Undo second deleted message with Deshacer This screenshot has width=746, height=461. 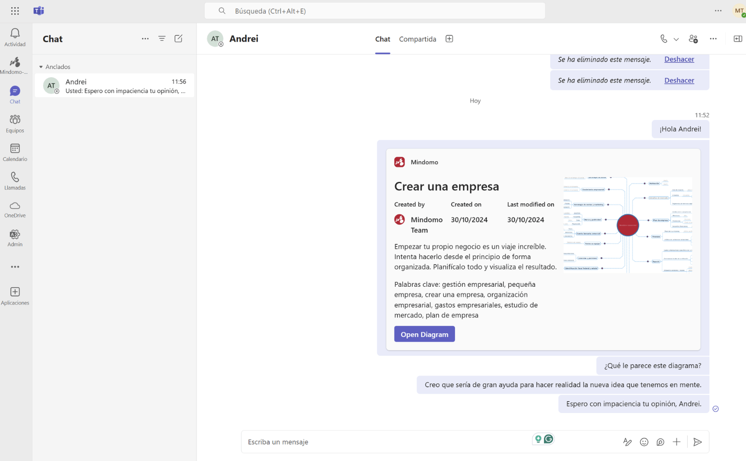679,81
